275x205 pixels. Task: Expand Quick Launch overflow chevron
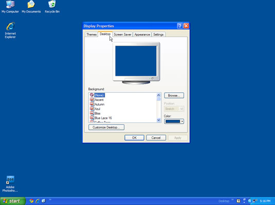(x=50, y=199)
